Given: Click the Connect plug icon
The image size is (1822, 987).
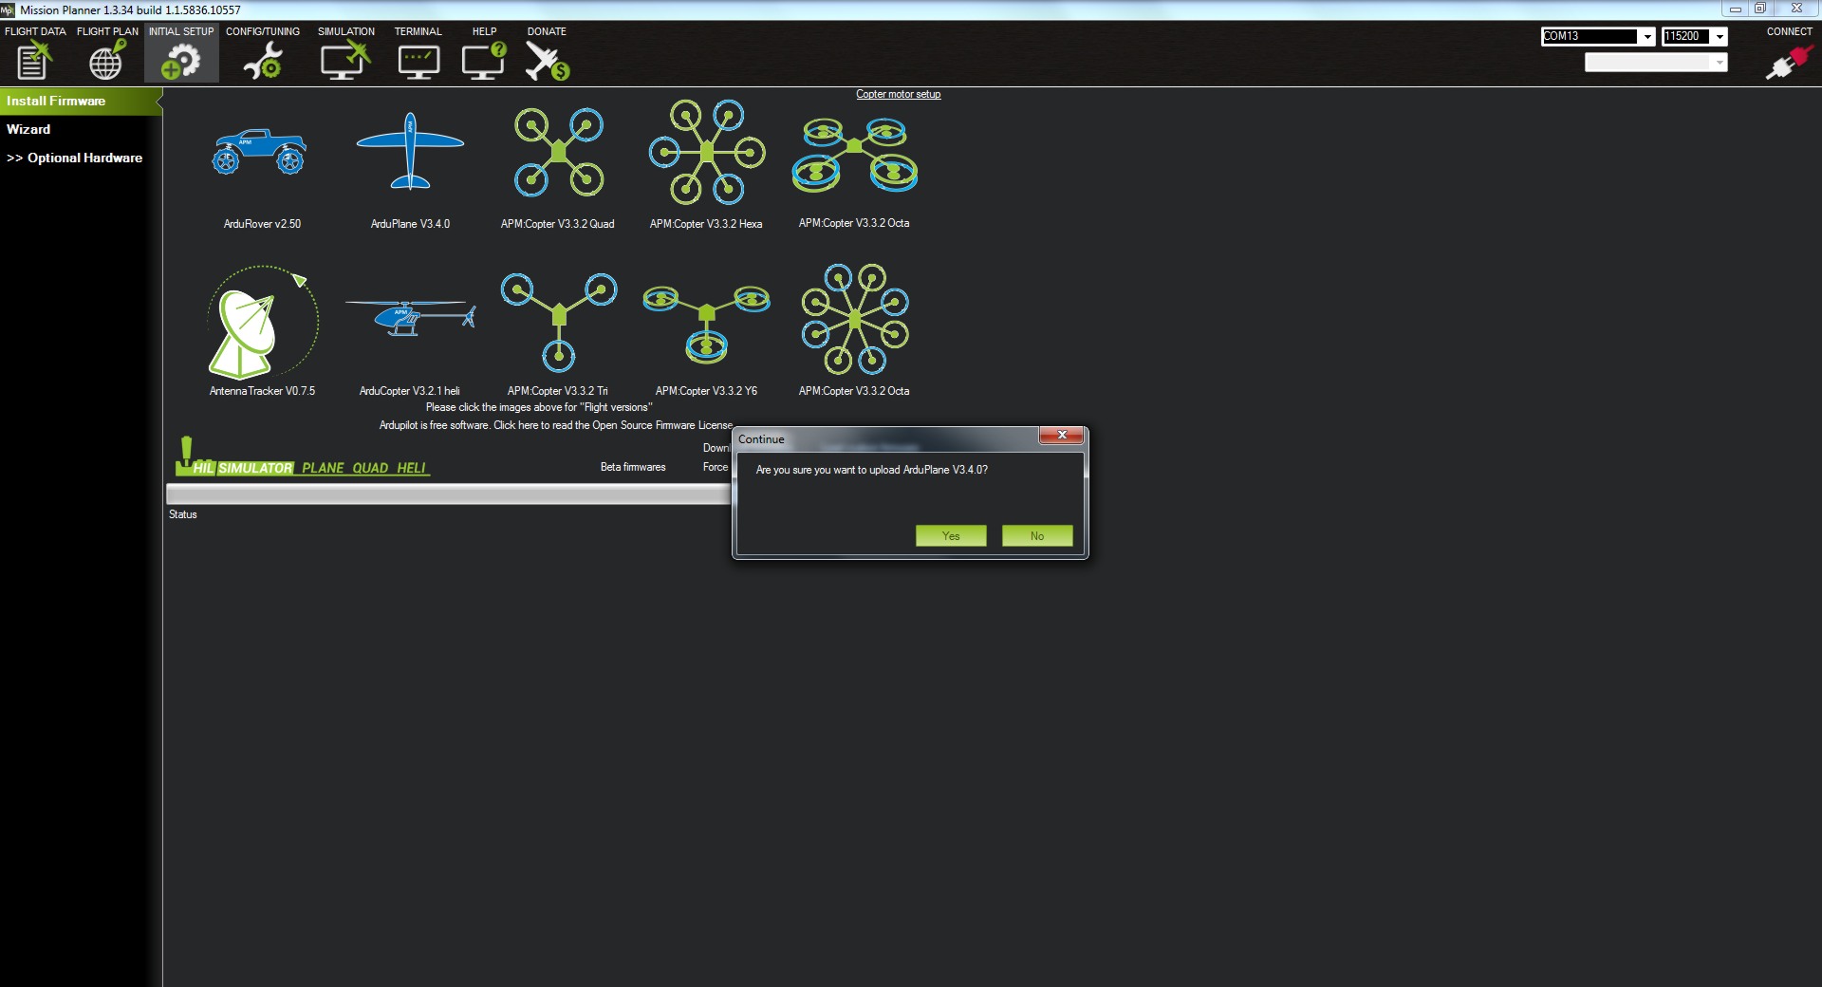Looking at the screenshot, I should (1788, 63).
